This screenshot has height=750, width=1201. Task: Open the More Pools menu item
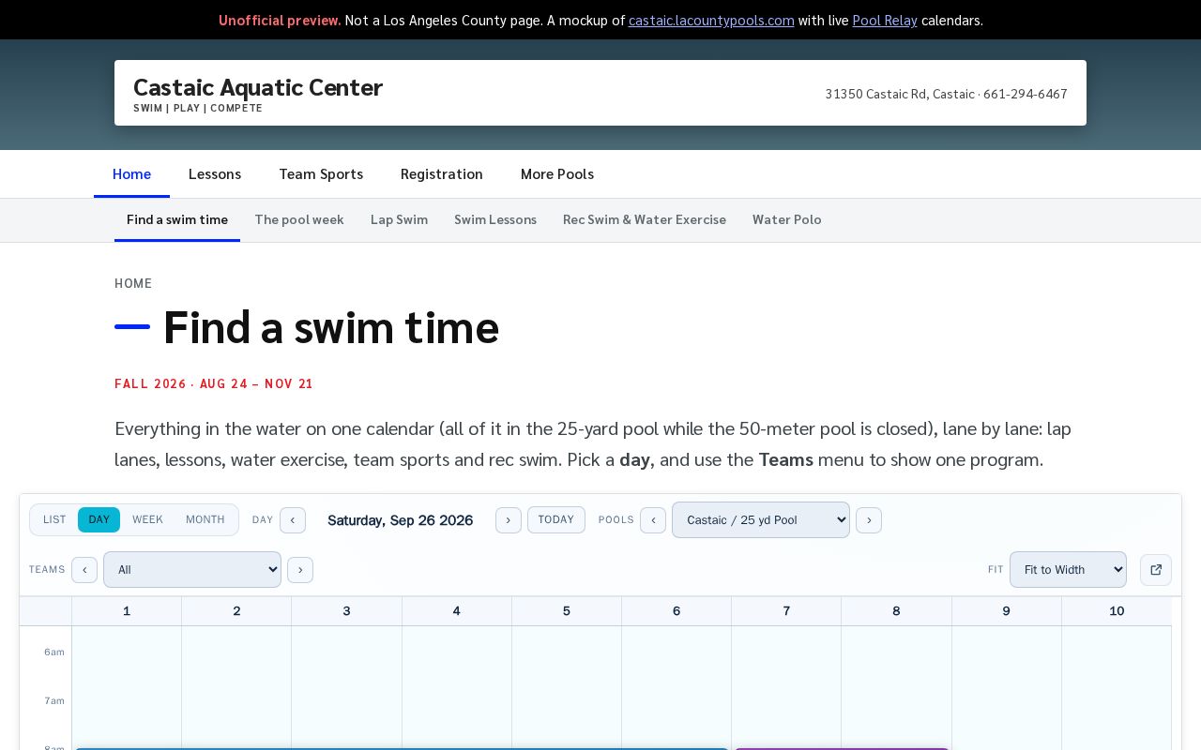557,173
